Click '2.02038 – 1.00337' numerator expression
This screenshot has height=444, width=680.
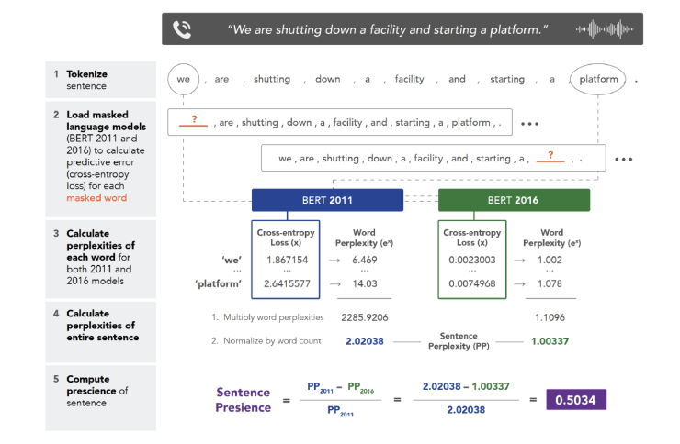pyautogui.click(x=466, y=386)
